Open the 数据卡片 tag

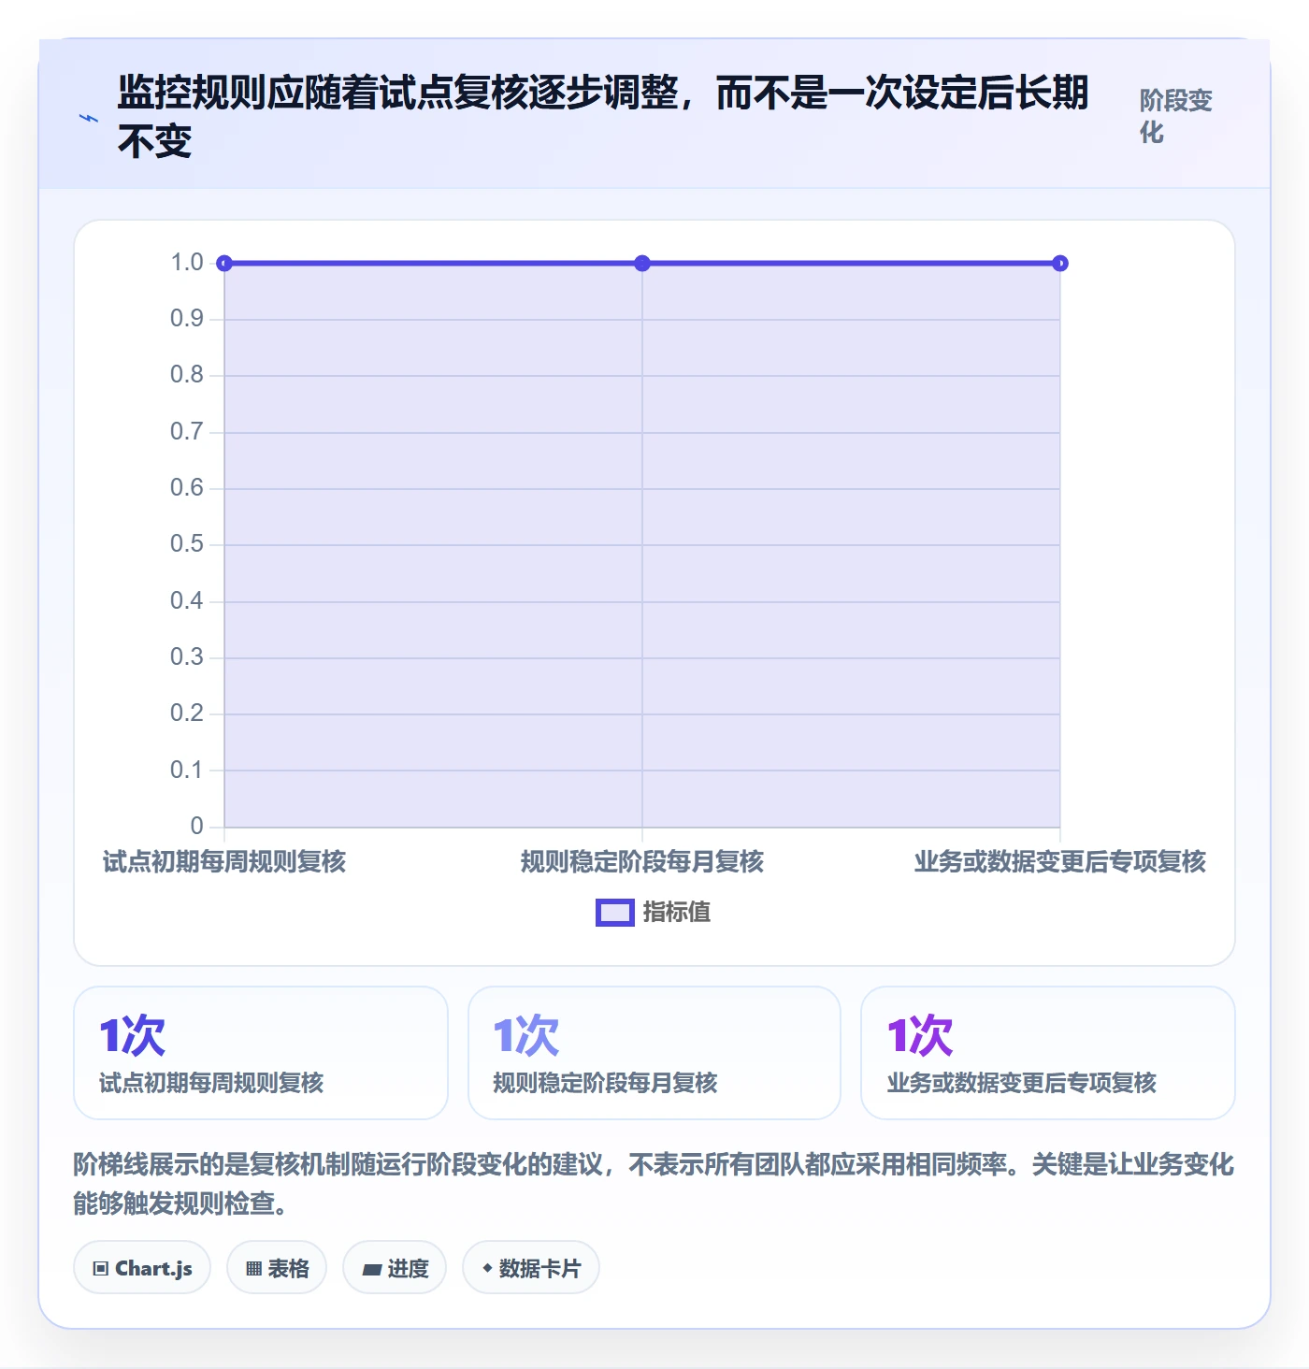[x=531, y=1268]
